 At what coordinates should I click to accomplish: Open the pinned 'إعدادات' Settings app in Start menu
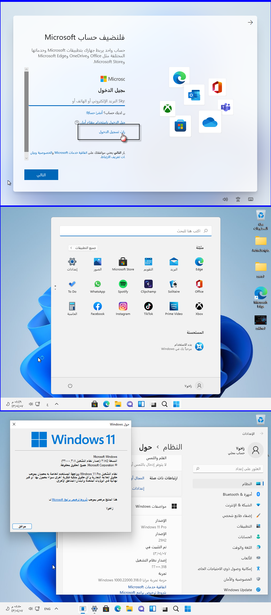[x=72, y=264]
